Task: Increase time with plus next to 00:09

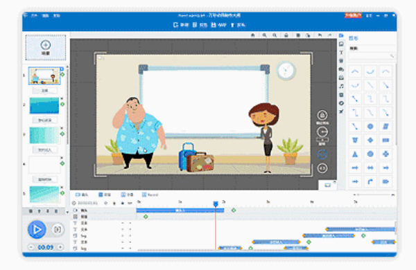Action: [60, 247]
